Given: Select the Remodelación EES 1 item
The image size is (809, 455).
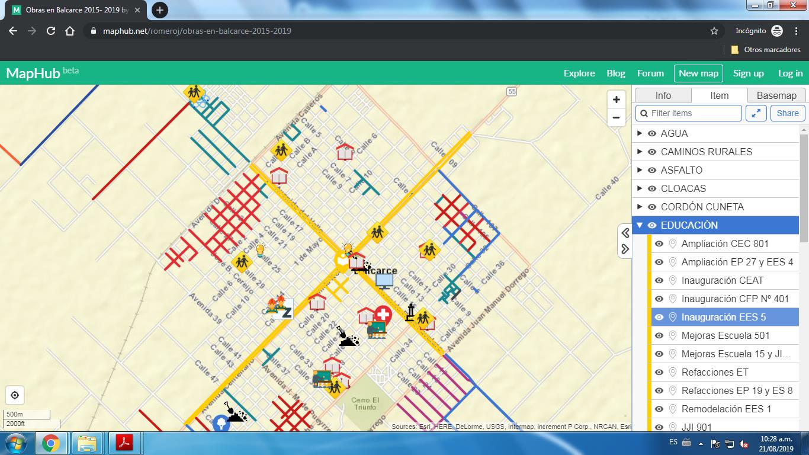Looking at the screenshot, I should pyautogui.click(x=725, y=409).
